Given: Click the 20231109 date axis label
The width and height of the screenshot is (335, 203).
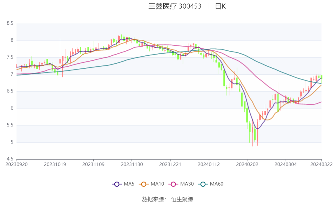Looking at the screenshot, I should (93, 164).
